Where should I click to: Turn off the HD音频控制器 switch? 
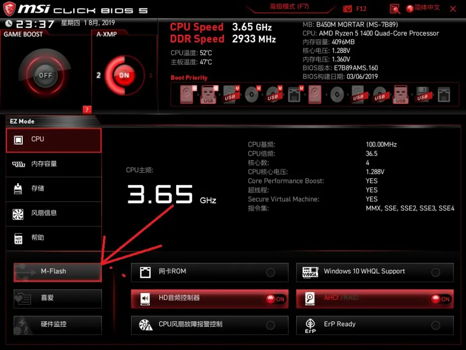pyautogui.click(x=275, y=299)
